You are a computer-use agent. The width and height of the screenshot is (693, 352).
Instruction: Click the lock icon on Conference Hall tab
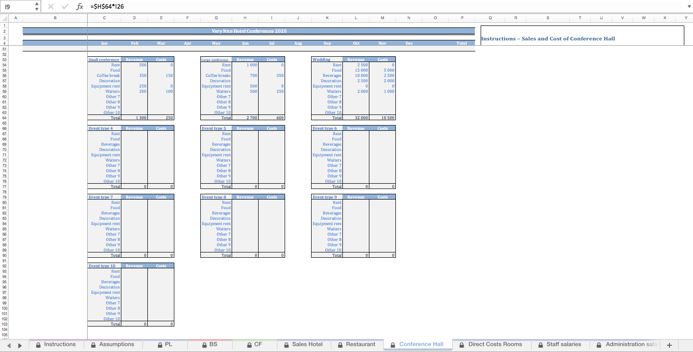(392, 344)
